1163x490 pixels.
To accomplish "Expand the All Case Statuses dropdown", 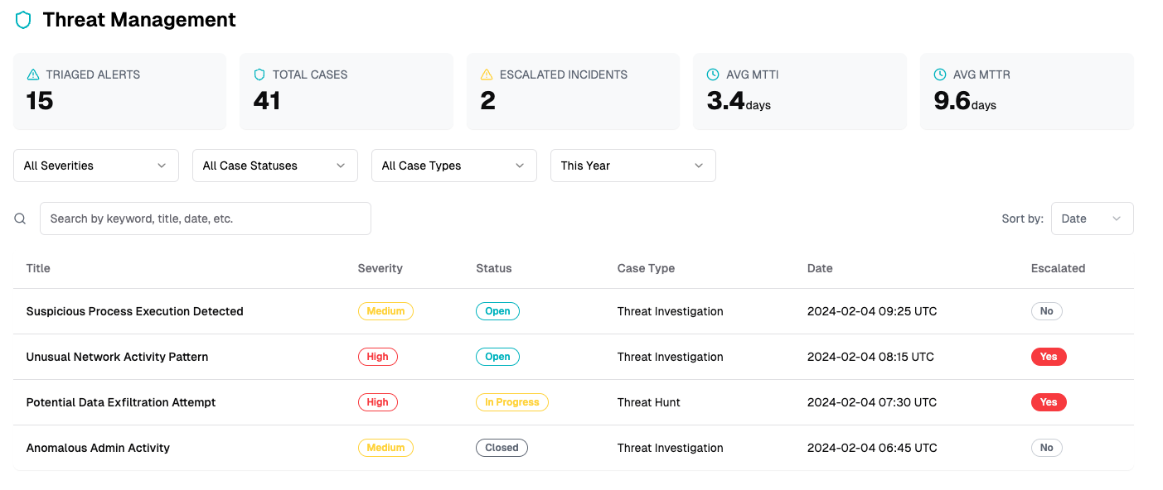I will pyautogui.click(x=275, y=166).
